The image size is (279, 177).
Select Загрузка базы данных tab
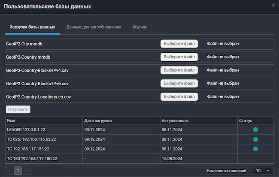point(33,27)
